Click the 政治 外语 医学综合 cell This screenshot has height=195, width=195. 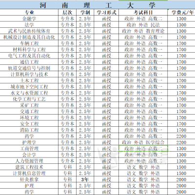pos(143,142)
